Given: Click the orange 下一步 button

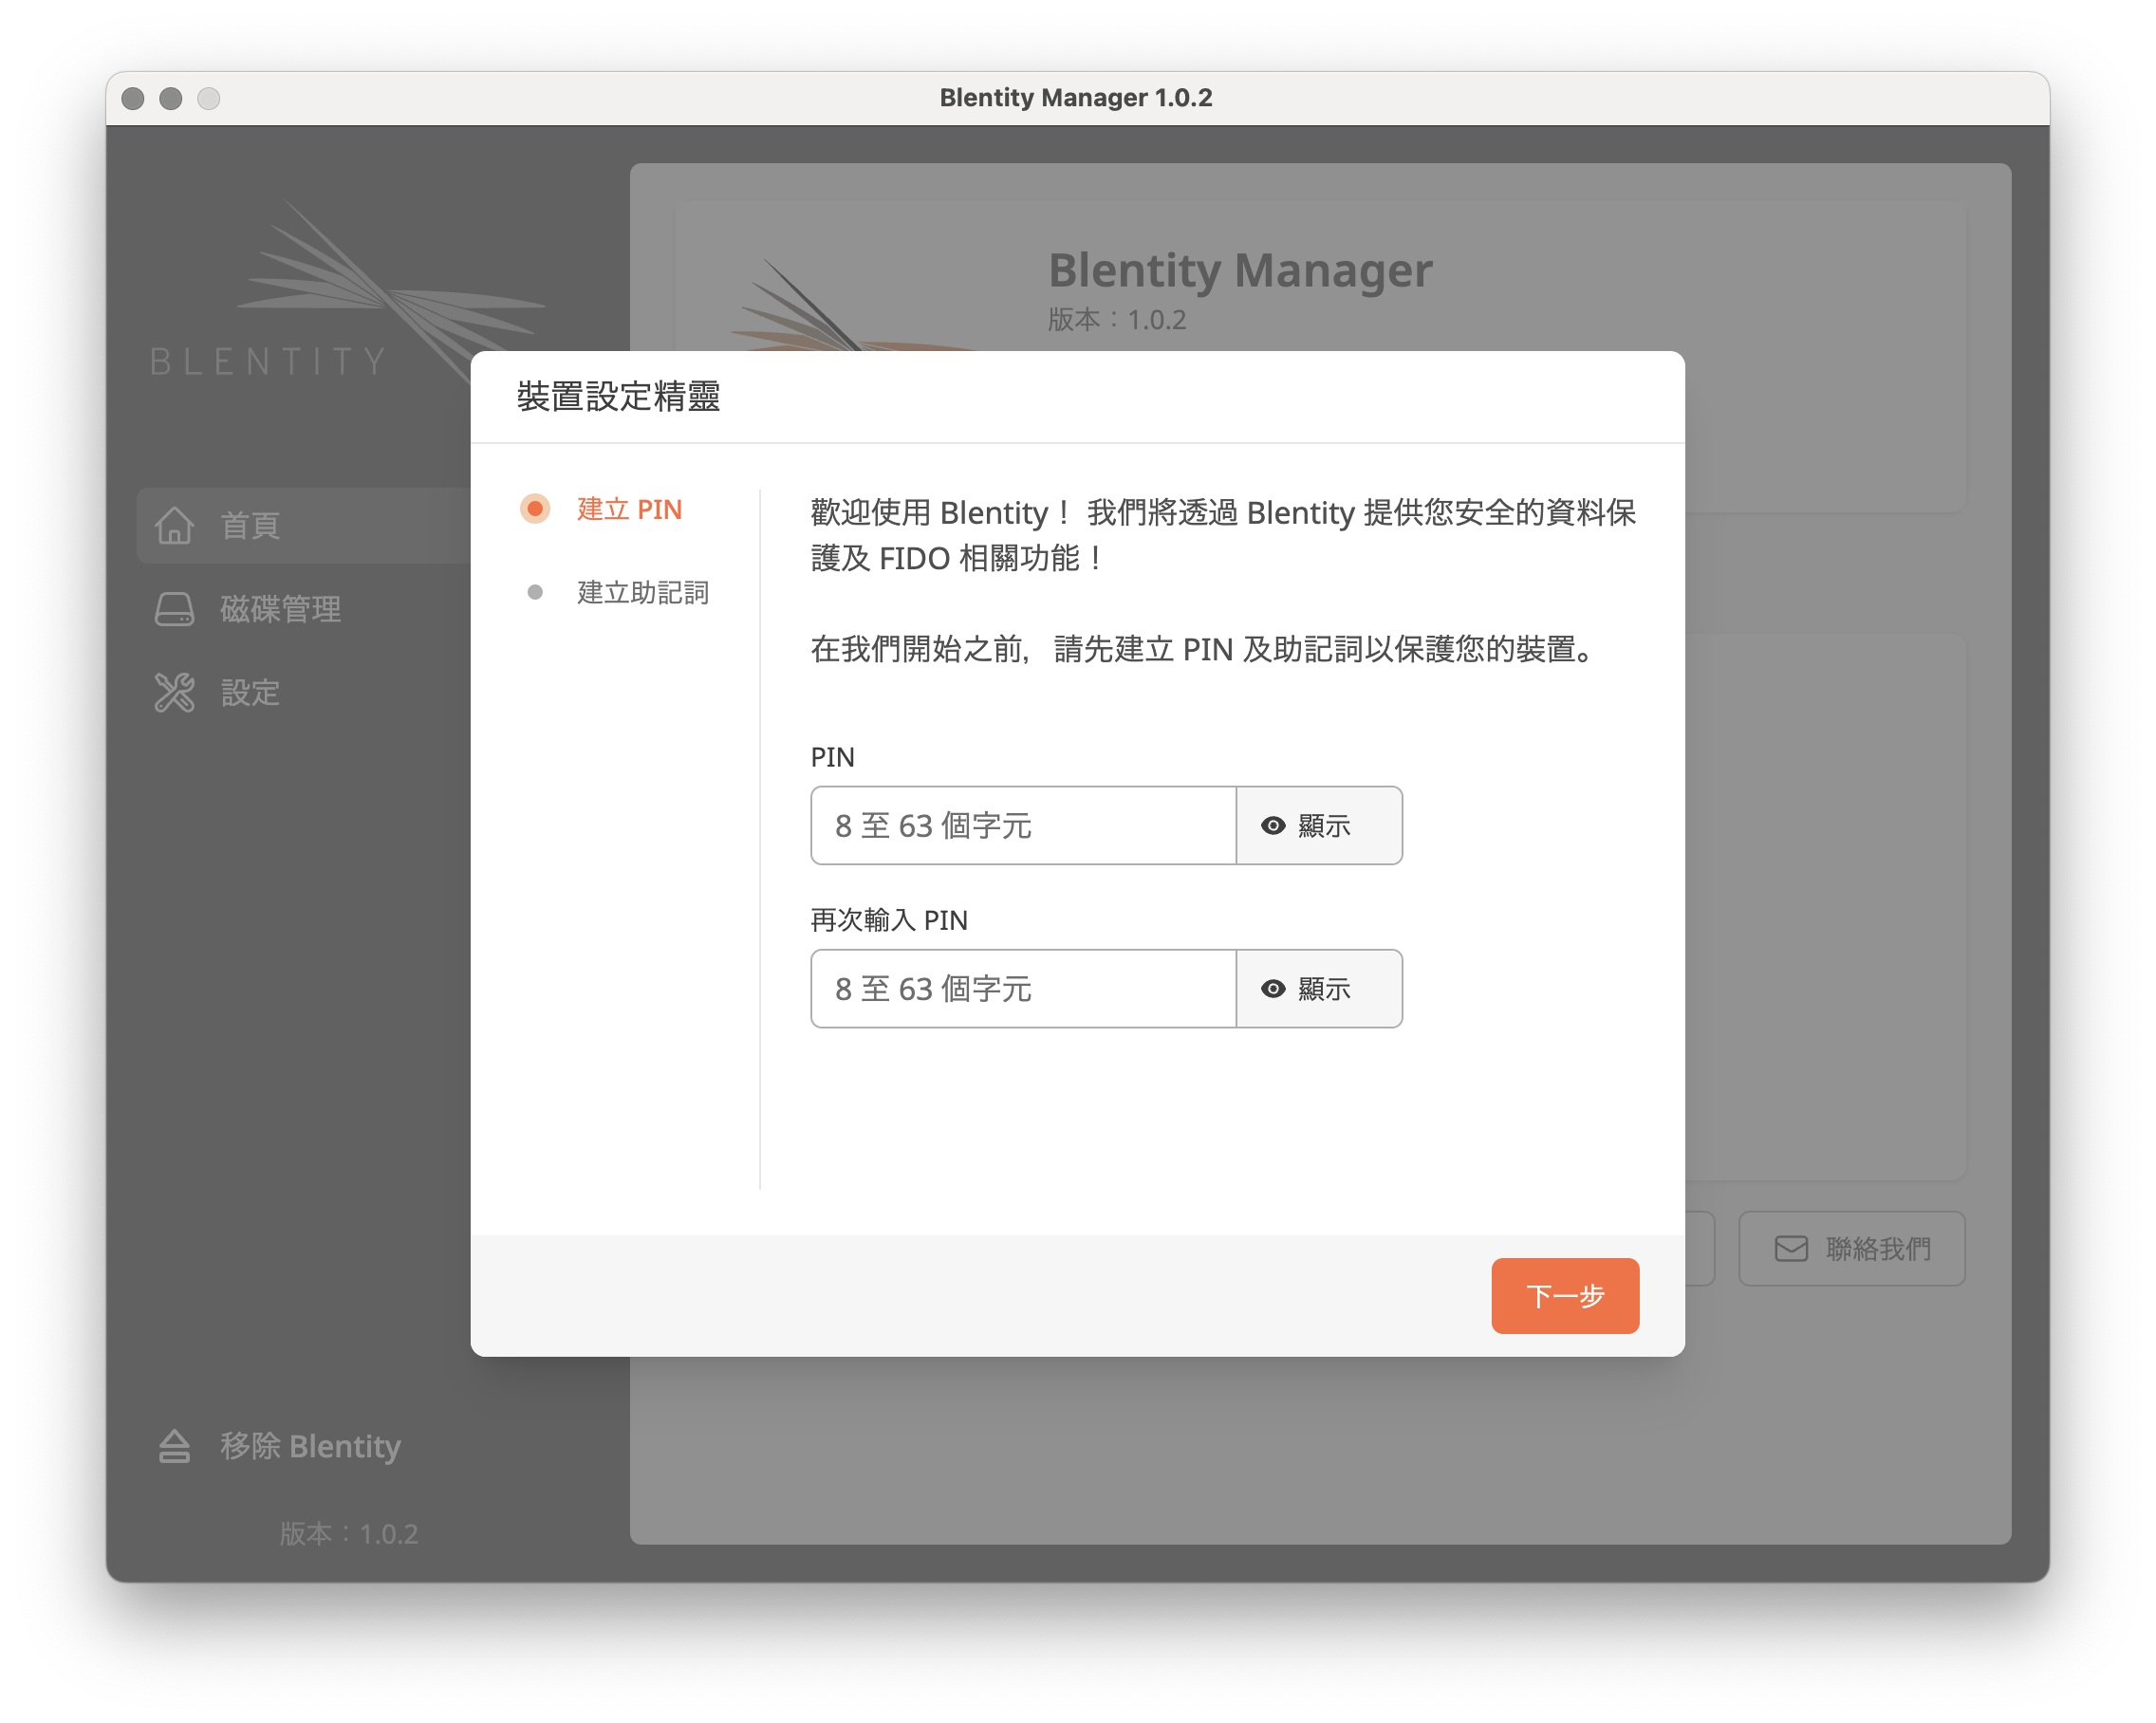Looking at the screenshot, I should [x=1565, y=1296].
